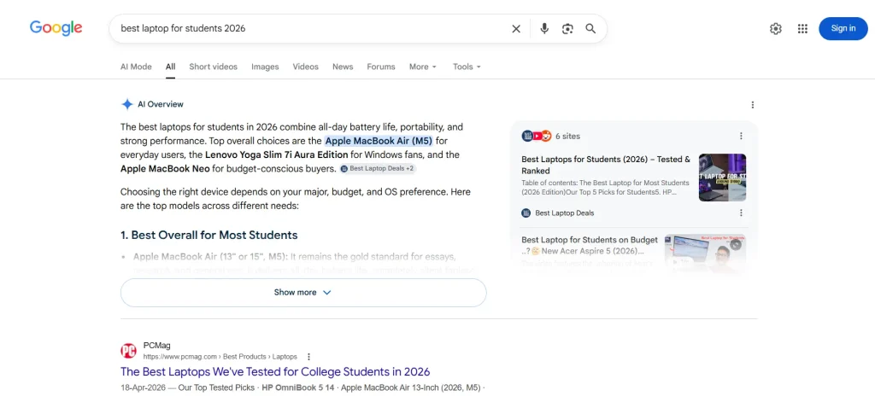Switch to AI Mode tab
This screenshot has height=396, width=875.
pos(136,67)
